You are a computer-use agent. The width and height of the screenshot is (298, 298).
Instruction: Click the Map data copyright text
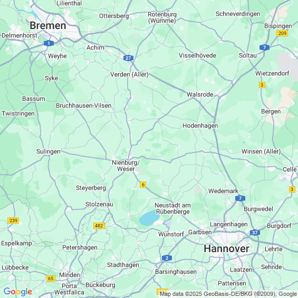[x=228, y=294]
